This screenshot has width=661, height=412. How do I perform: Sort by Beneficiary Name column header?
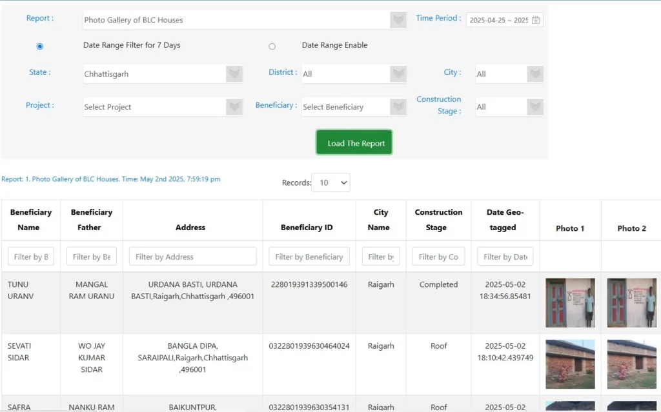tap(30, 220)
